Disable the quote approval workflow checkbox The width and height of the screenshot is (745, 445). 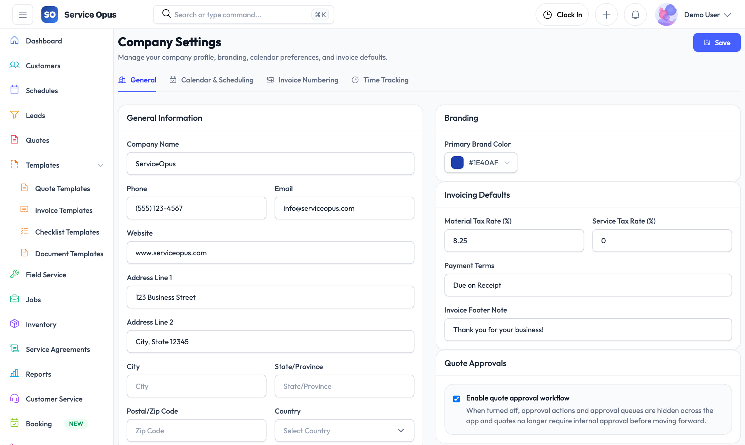coord(456,398)
